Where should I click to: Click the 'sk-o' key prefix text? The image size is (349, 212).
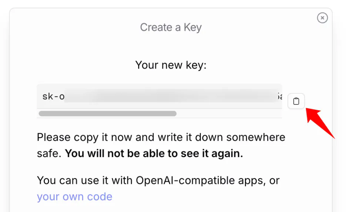[x=53, y=96]
